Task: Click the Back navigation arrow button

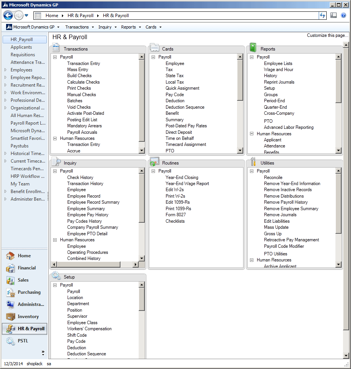Action: pos(8,16)
